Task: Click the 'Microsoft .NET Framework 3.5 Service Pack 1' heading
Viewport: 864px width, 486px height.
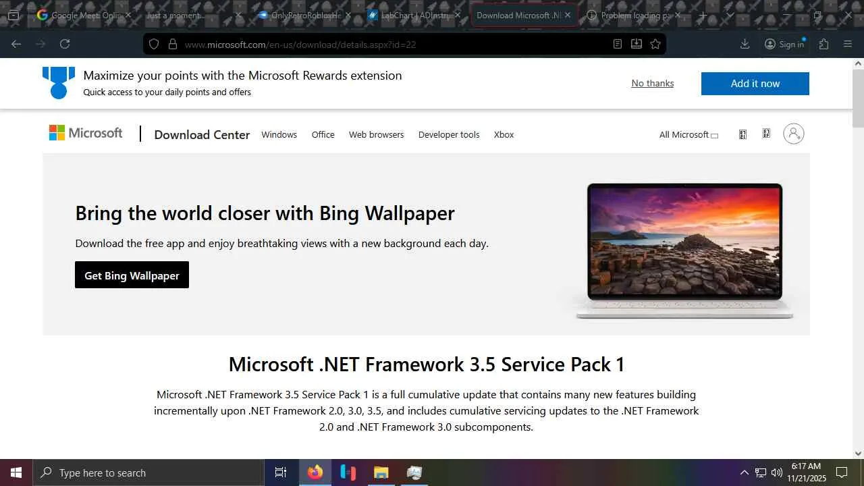Action: point(427,364)
